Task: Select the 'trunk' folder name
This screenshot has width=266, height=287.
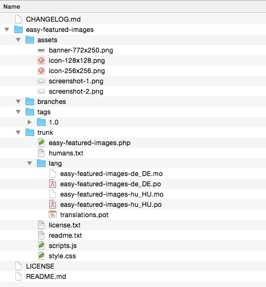Action: coord(45,132)
